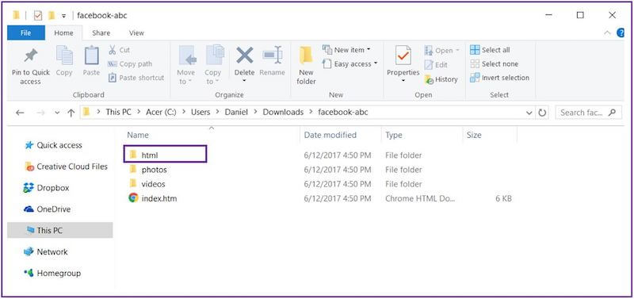Select This PC in navigation pane
This screenshot has width=634, height=299.
[60, 230]
